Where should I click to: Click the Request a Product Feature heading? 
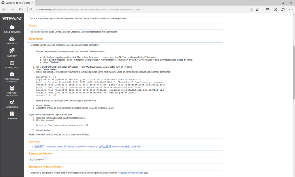click(46, 167)
